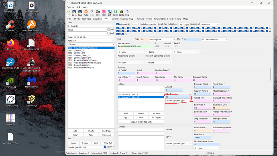Open LibreOffice 25.8 desktop icon
Screen dimensions: 277x156
[32, 45]
